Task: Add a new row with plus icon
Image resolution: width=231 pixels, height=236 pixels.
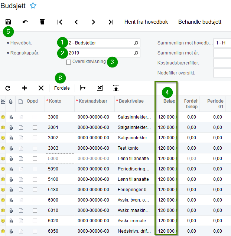Action: 25,88
